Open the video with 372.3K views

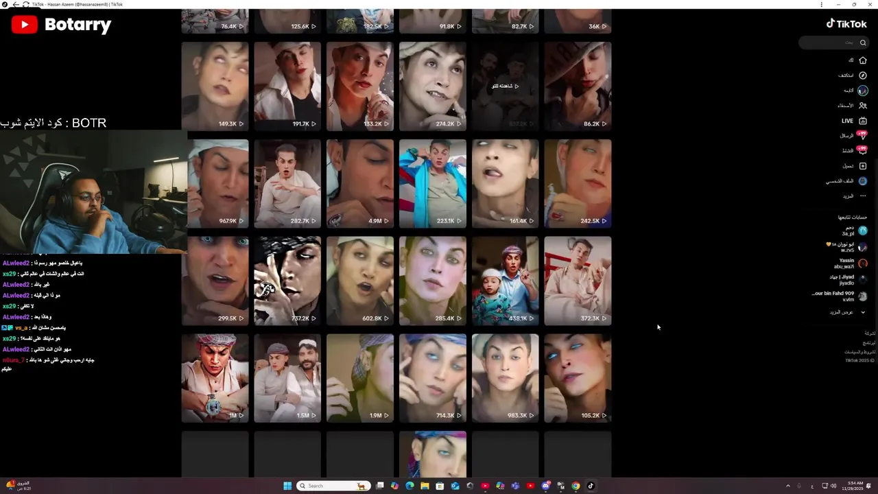click(x=578, y=281)
